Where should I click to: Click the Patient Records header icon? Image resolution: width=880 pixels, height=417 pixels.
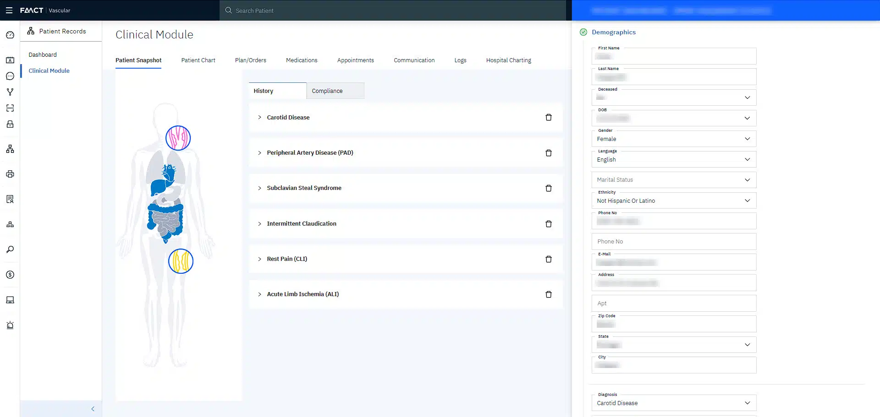pyautogui.click(x=31, y=31)
